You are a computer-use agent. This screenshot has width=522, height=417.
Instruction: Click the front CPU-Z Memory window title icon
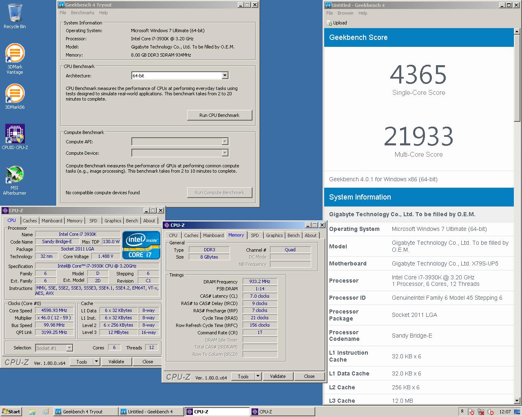click(x=167, y=225)
